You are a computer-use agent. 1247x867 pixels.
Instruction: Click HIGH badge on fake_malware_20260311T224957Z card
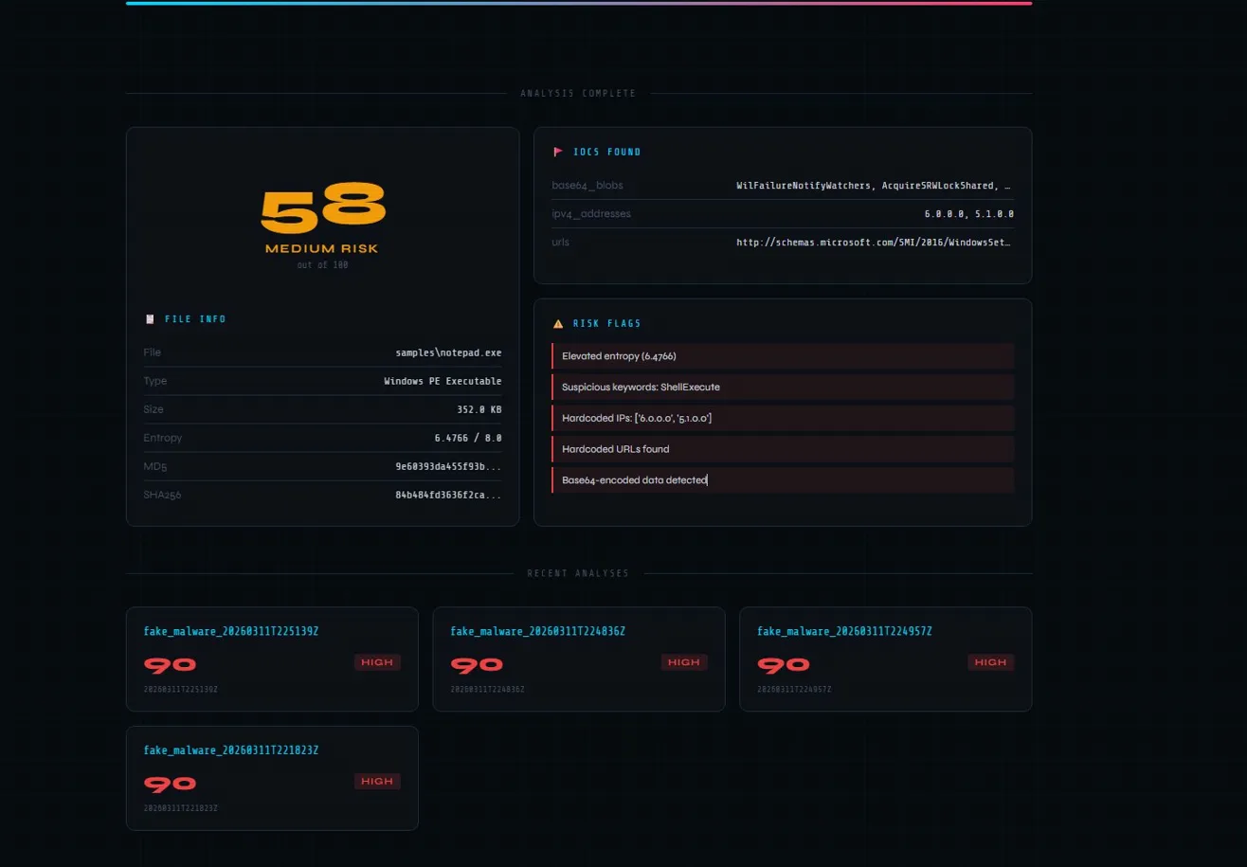991,662
